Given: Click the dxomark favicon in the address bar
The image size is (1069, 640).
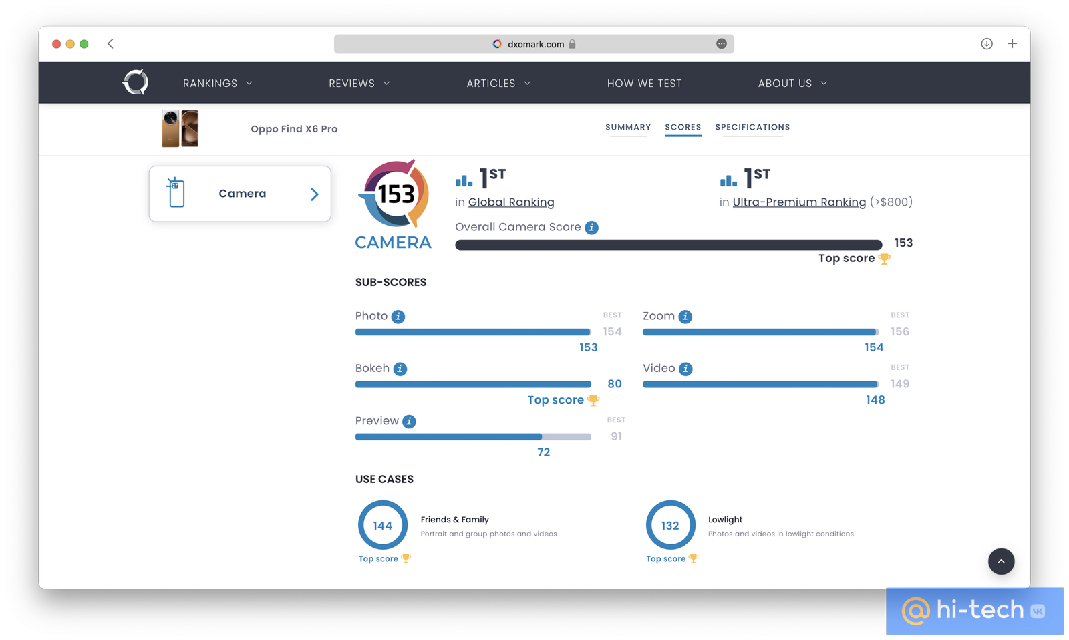Looking at the screenshot, I should pyautogui.click(x=497, y=44).
